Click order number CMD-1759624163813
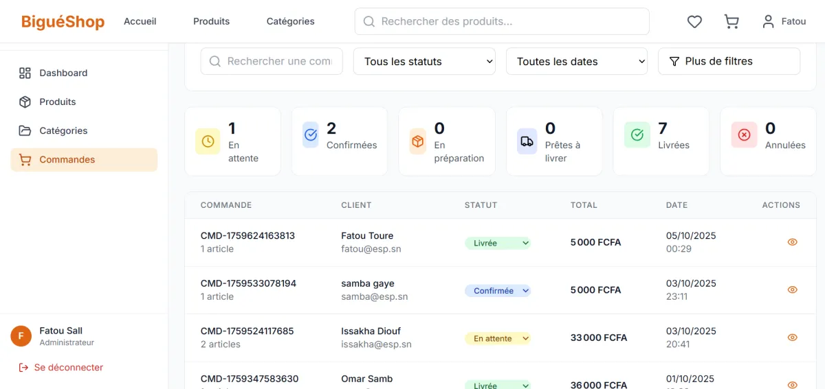Viewport: 825px width, 389px height. point(247,236)
